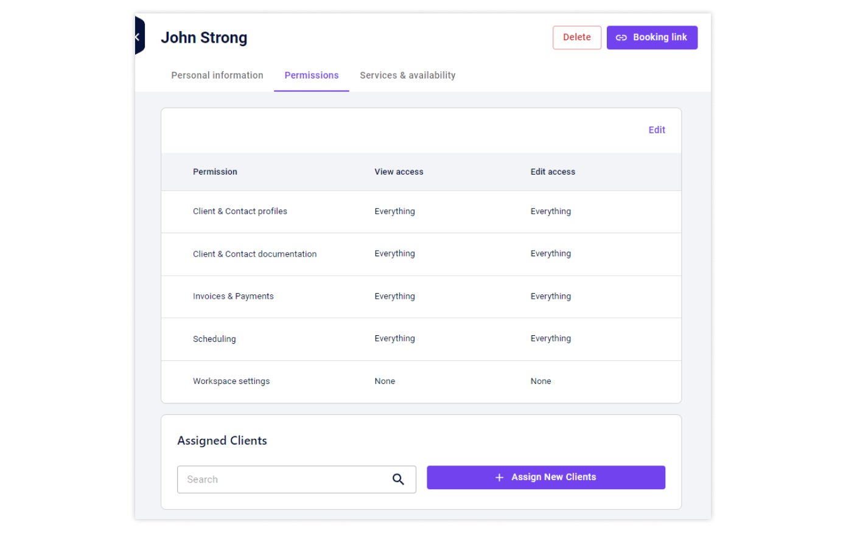Click Everything under View access for Scheduling
The image size is (846, 533).
coord(394,338)
